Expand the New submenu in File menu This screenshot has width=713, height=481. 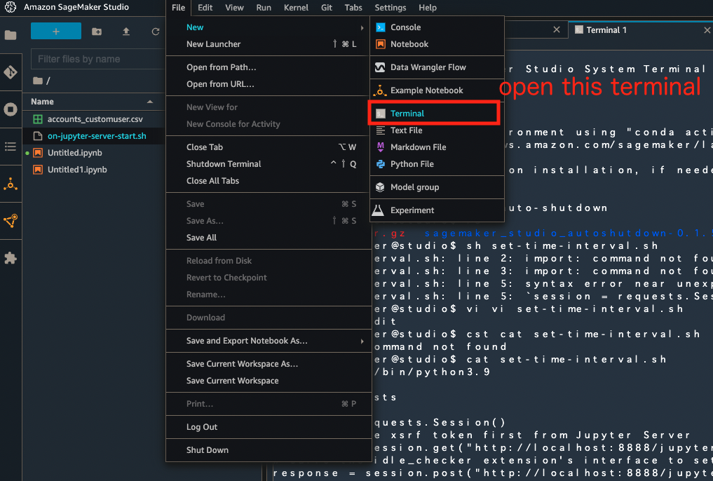pyautogui.click(x=195, y=27)
